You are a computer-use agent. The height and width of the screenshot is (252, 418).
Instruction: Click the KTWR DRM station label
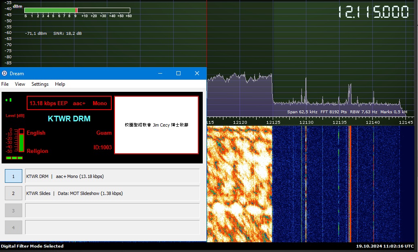(x=69, y=119)
